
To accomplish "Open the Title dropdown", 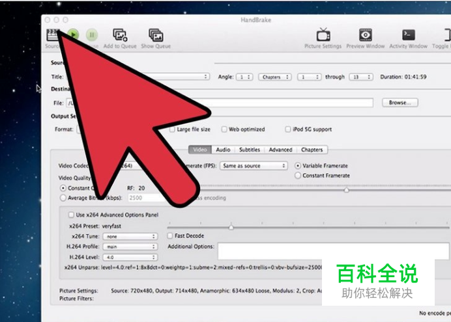I will tap(138, 77).
